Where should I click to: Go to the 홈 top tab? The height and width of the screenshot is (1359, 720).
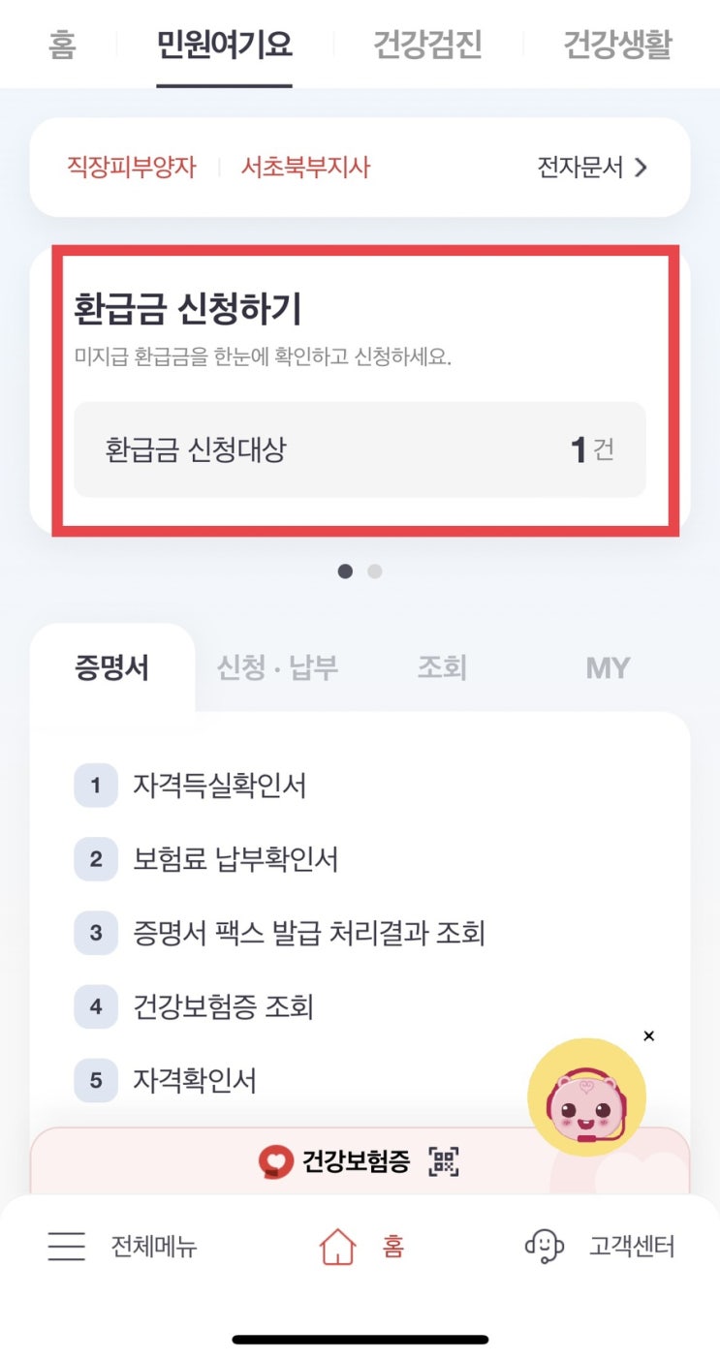62,45
